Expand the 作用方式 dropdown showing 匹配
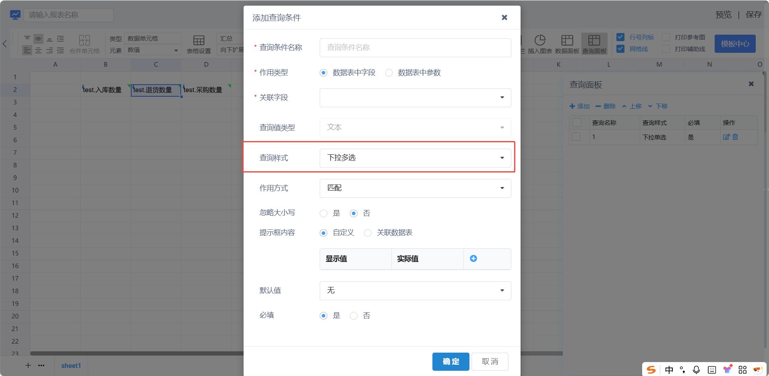Screen dimensions: 769x376 pos(415,188)
